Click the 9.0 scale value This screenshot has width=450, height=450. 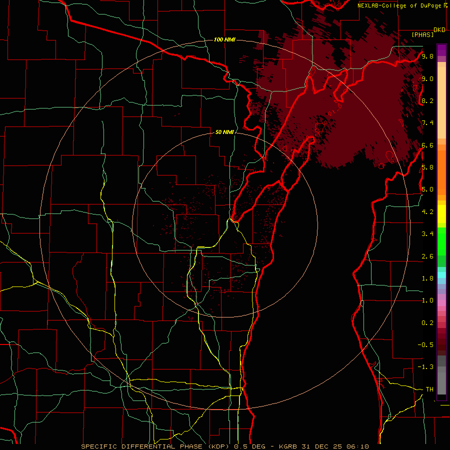[x=427, y=78]
